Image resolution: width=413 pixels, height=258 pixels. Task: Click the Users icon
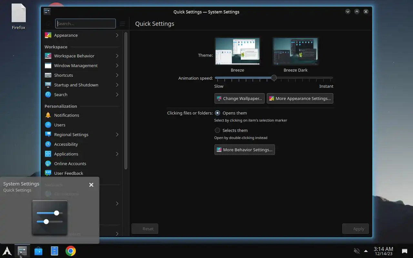click(x=48, y=125)
